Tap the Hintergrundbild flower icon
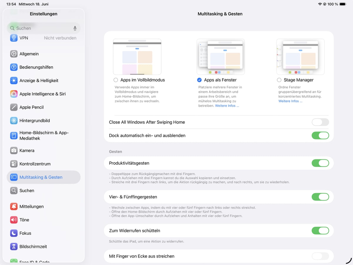The height and width of the screenshot is (265, 353). pyautogui.click(x=14, y=121)
